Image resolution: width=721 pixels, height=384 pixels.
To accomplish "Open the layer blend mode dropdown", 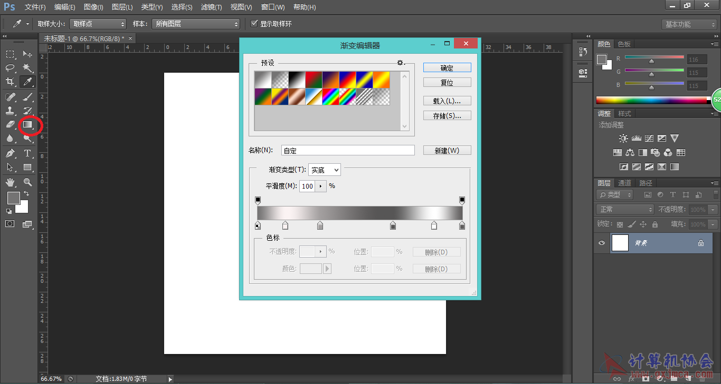I will coord(625,210).
